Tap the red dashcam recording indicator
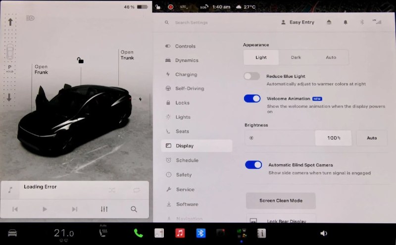The width and height of the screenshot is (396, 245). (x=170, y=7)
